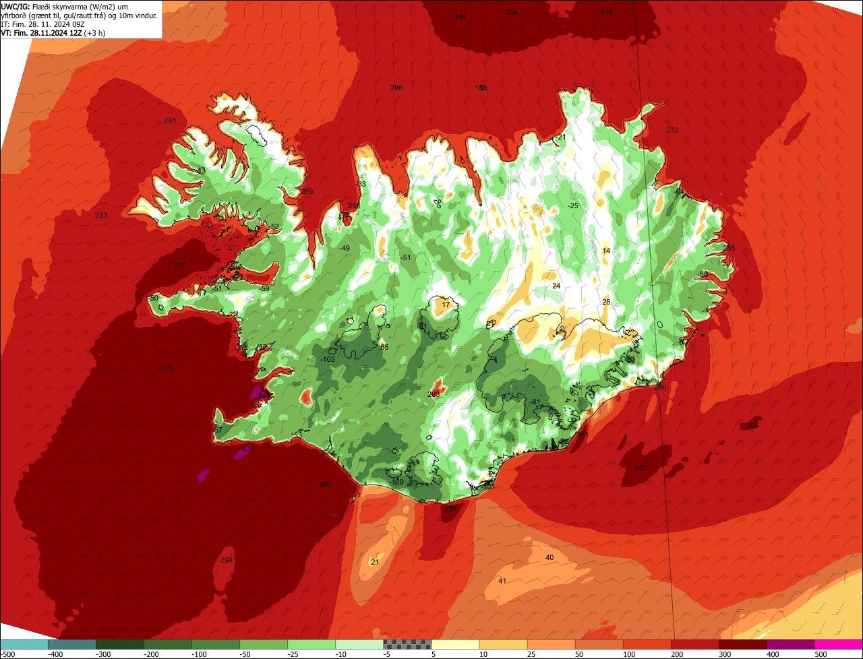Click the green swatch between -200 and -100
Screen dimensions: 863x659
[167, 644]
